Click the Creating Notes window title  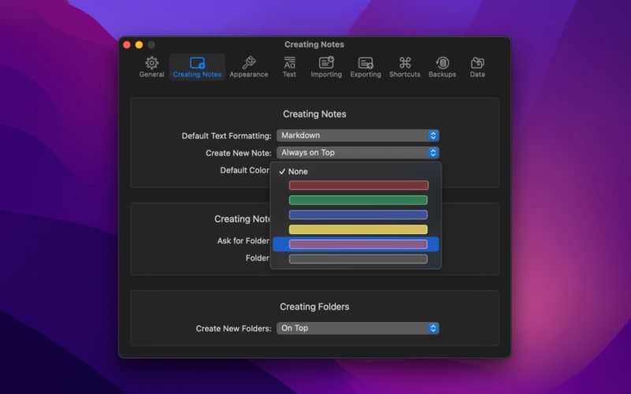point(314,45)
